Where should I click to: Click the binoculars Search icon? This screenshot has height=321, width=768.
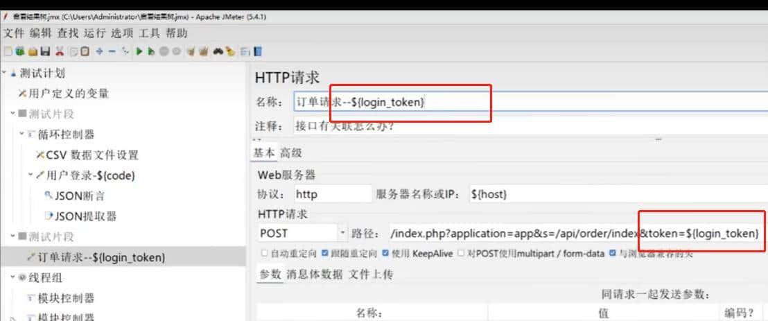[x=218, y=51]
